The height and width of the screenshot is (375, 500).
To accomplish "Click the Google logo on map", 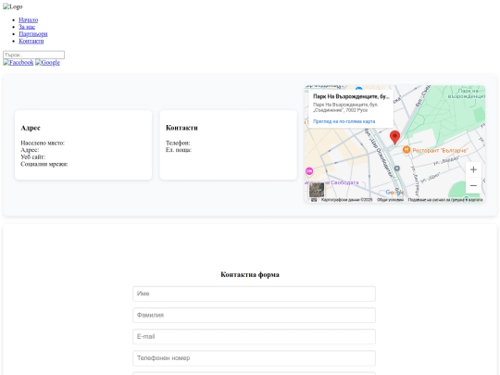I will (x=394, y=193).
